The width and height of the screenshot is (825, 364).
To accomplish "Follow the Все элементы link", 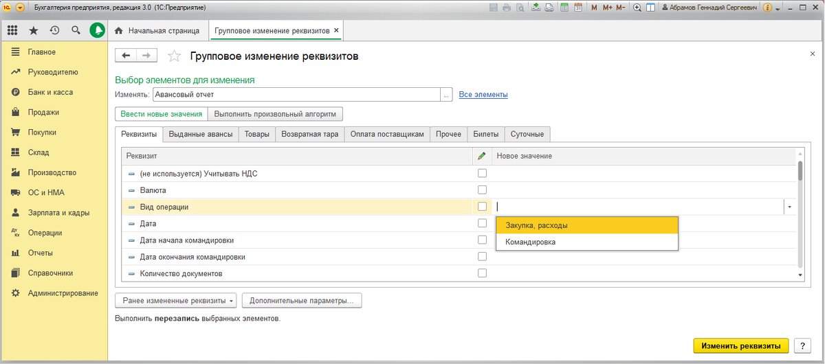I will click(x=483, y=95).
